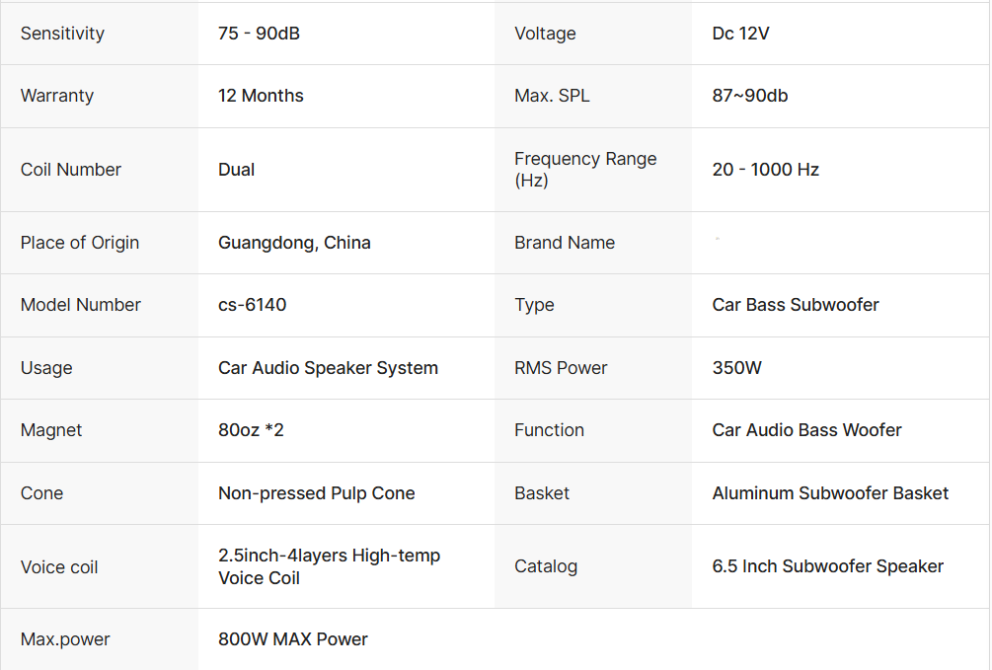
Task: Click the Sensitivity label cell
Action: 62,34
